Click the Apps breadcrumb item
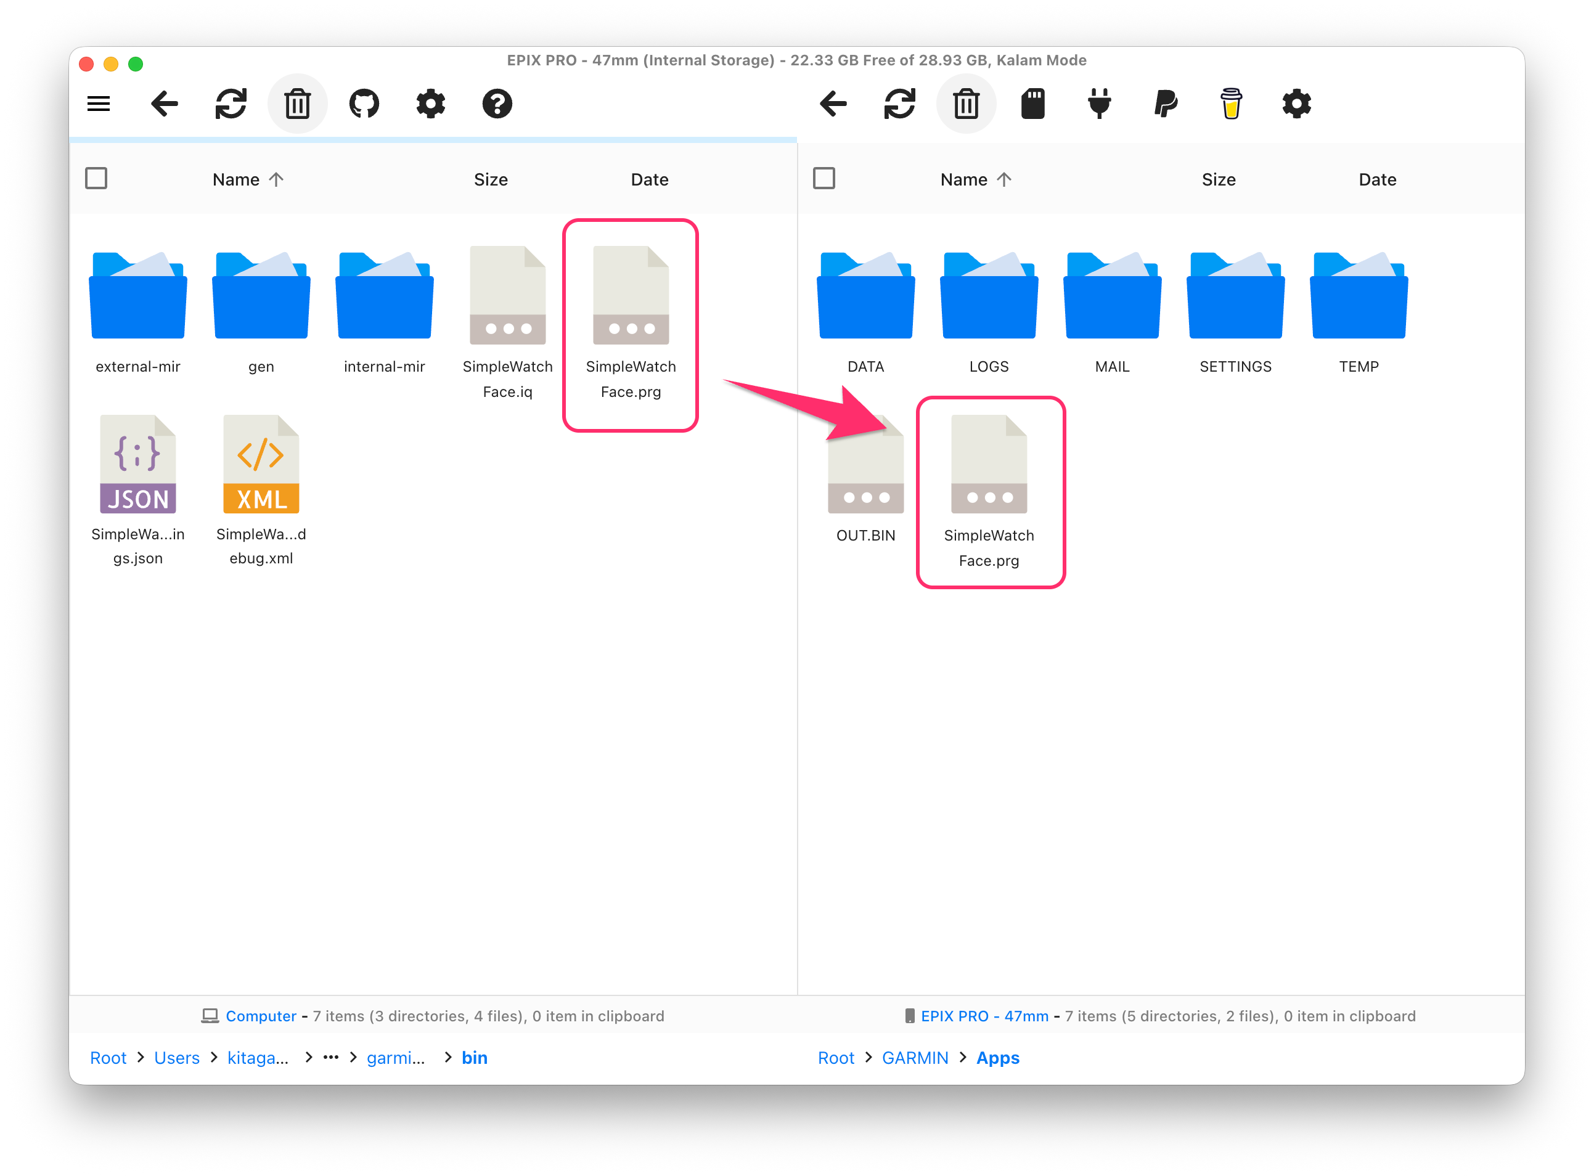The width and height of the screenshot is (1594, 1176). (x=997, y=1058)
